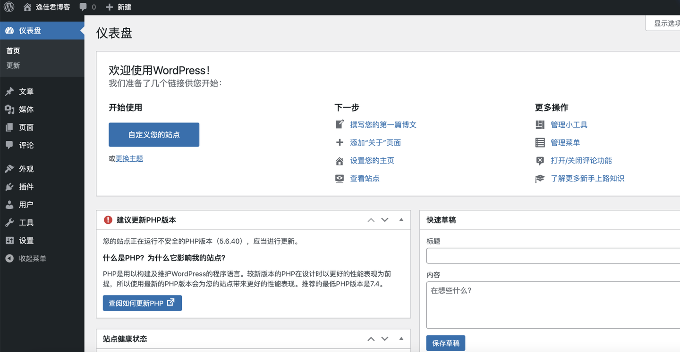Click the comment-off icon beside 打开/关闭评论功能

(540, 161)
